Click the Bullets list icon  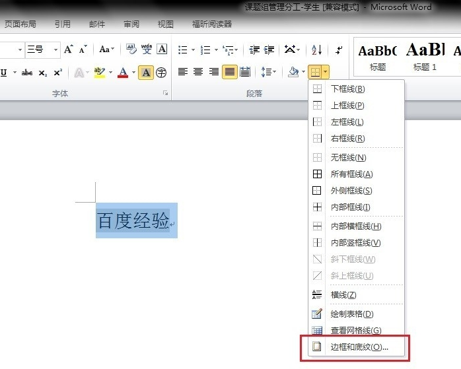tap(182, 50)
